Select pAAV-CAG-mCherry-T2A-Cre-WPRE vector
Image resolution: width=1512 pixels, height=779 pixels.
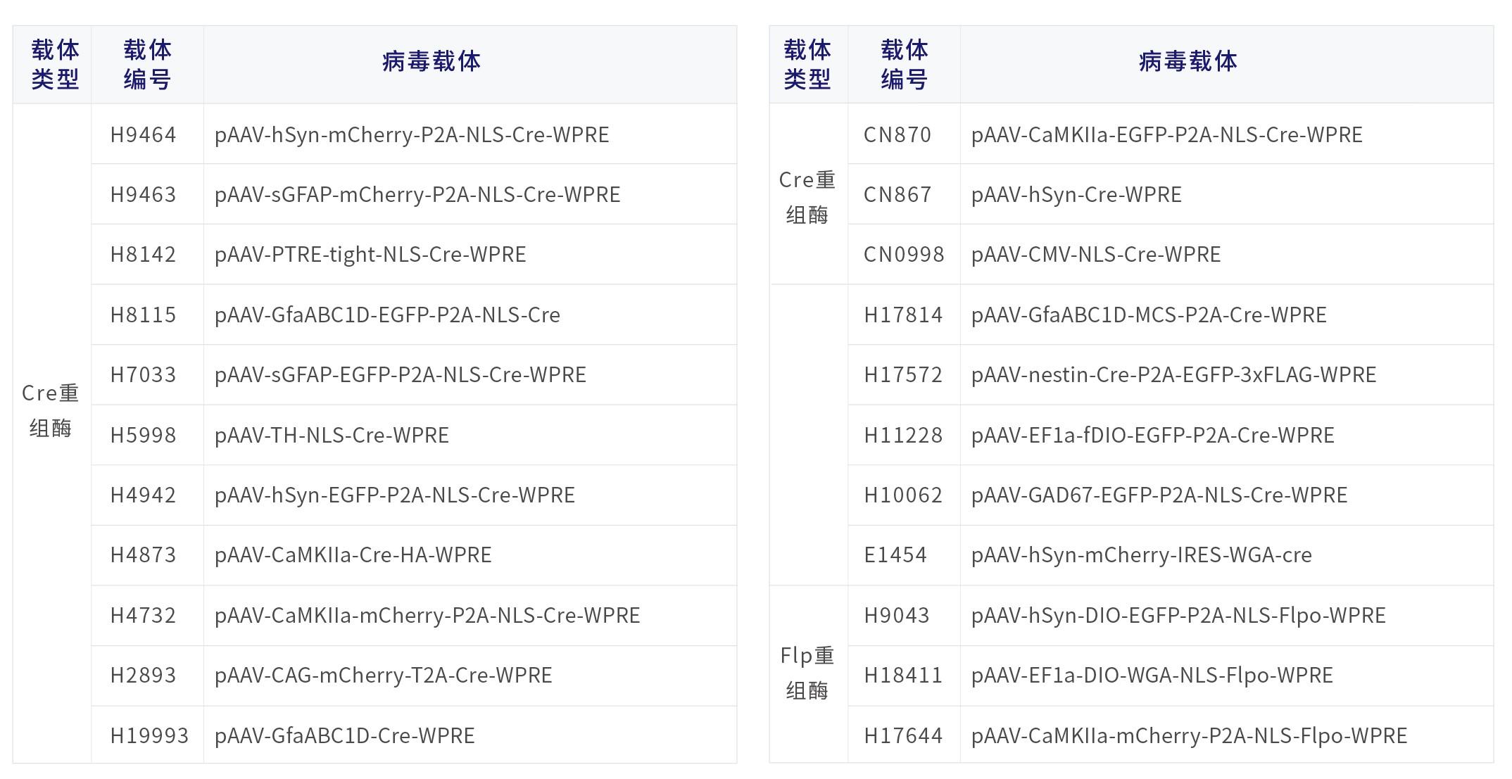coord(383,675)
